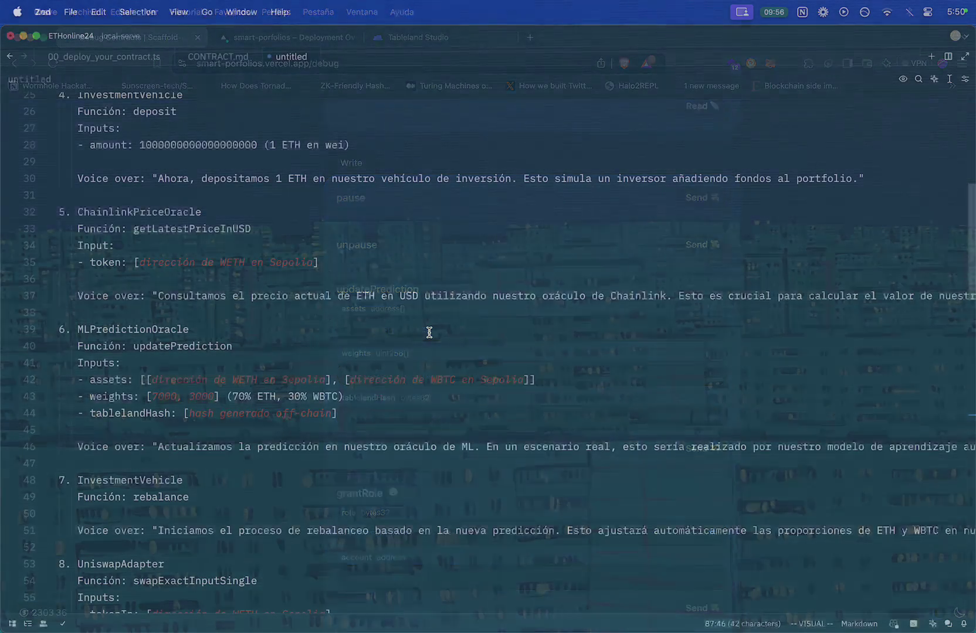Zoom the Zed pane with expand arrows

tap(965, 56)
